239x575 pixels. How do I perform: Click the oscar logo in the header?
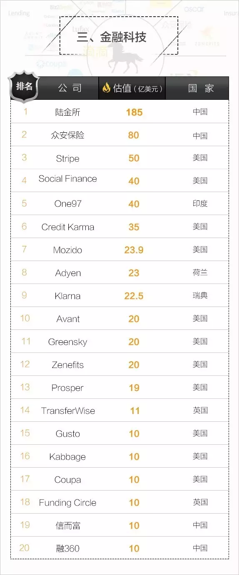click(194, 9)
